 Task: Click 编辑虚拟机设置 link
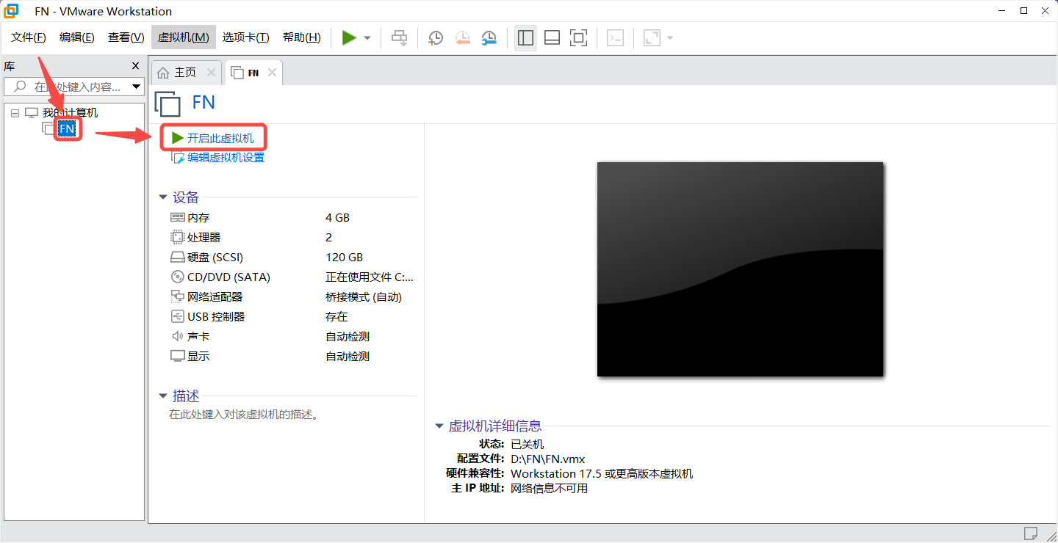point(225,158)
